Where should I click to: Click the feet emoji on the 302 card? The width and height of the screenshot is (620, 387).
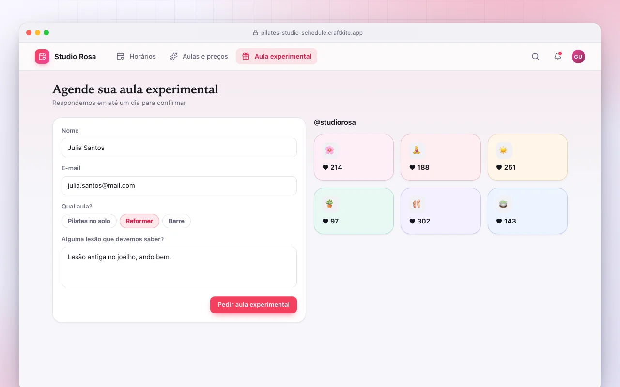417,204
